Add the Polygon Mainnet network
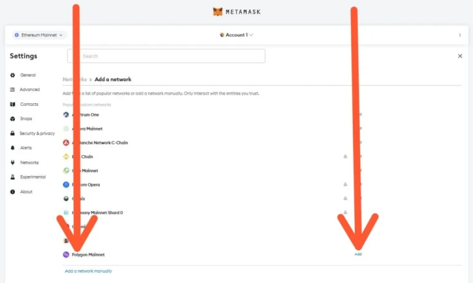The height and width of the screenshot is (283, 473). (358, 254)
